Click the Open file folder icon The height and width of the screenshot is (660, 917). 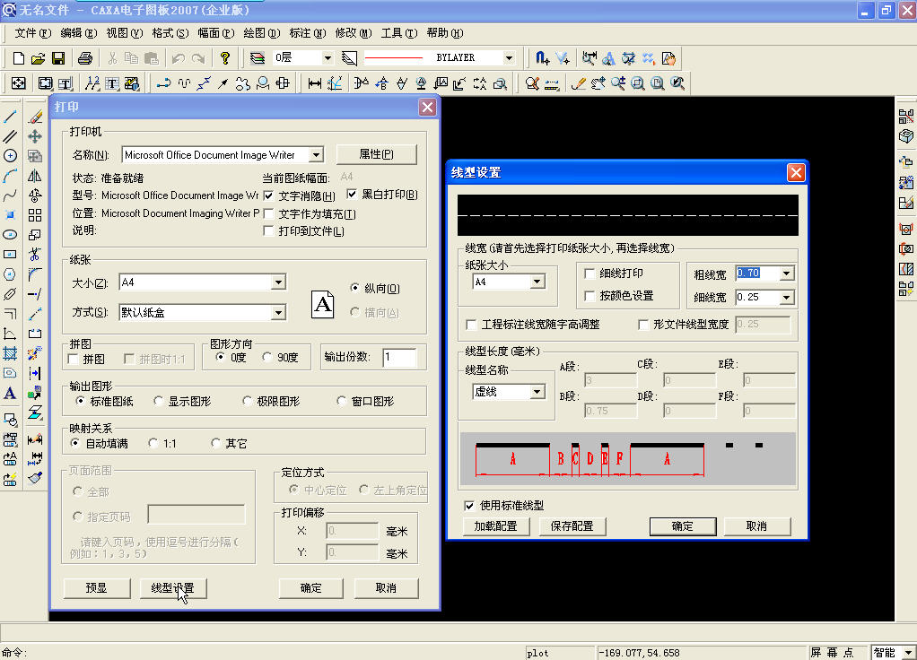[x=38, y=58]
